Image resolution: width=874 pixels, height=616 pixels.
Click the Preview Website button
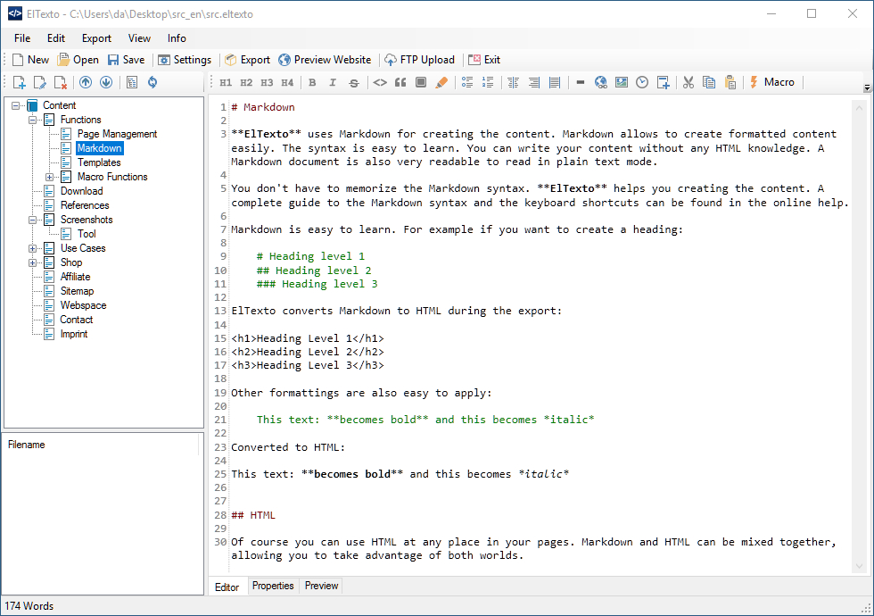pyautogui.click(x=325, y=60)
